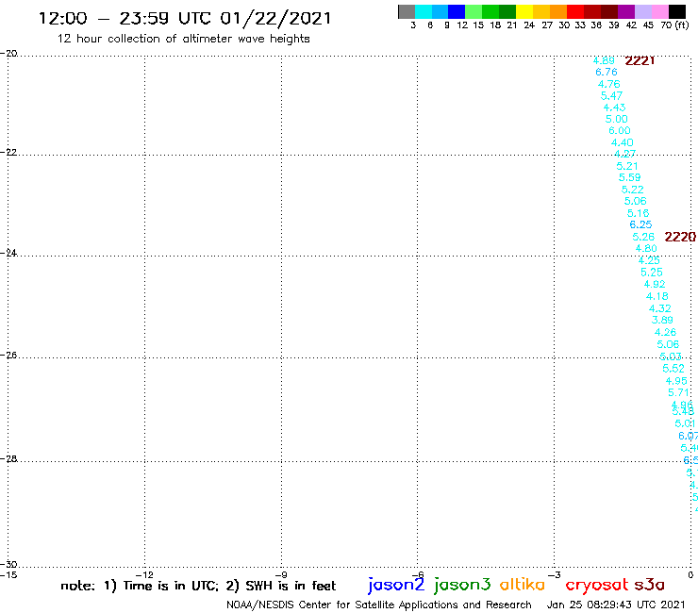Viewport: 698px width, 613px height.
Task: Click the wave height reading '5.47'
Action: click(x=611, y=95)
